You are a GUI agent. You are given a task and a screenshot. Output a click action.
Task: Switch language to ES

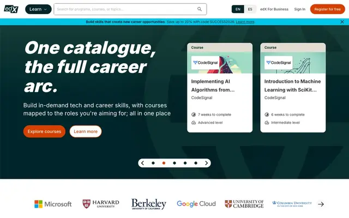[250, 9]
